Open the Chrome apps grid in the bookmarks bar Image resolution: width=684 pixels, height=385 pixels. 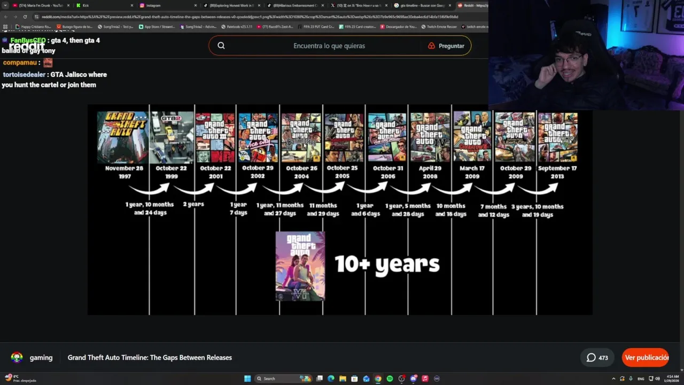5,26
